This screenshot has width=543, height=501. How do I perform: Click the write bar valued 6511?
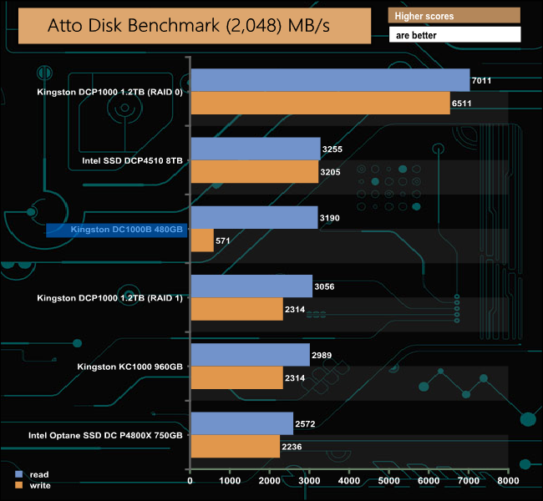(x=321, y=103)
